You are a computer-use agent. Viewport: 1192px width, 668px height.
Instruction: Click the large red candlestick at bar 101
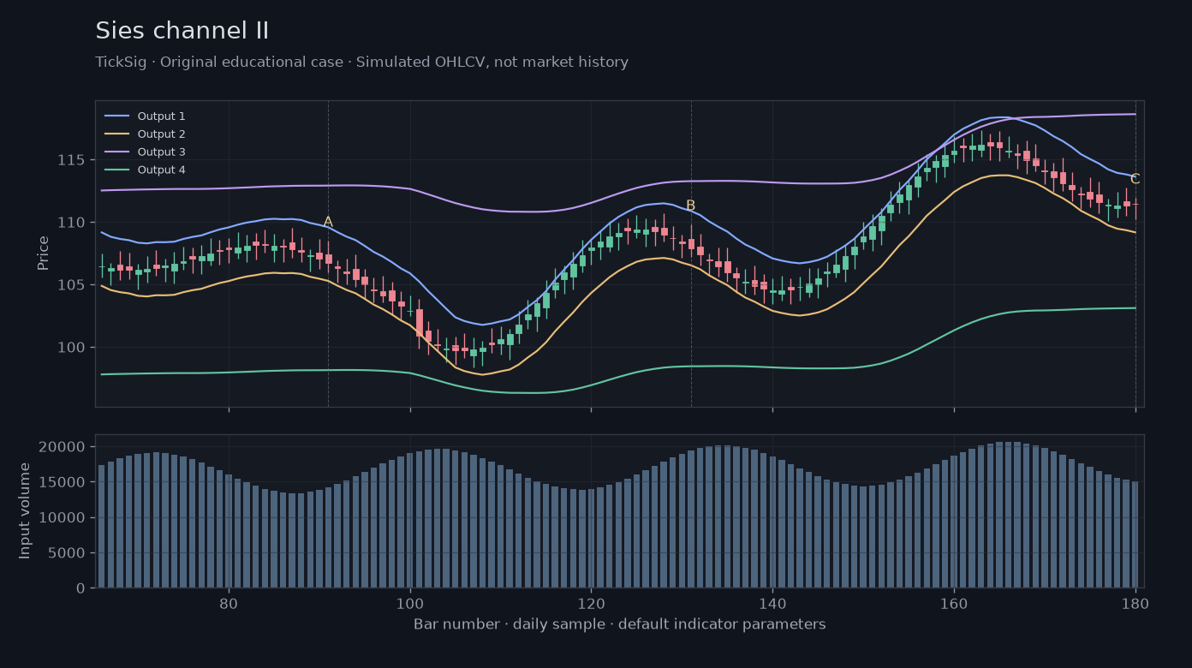(x=420, y=322)
